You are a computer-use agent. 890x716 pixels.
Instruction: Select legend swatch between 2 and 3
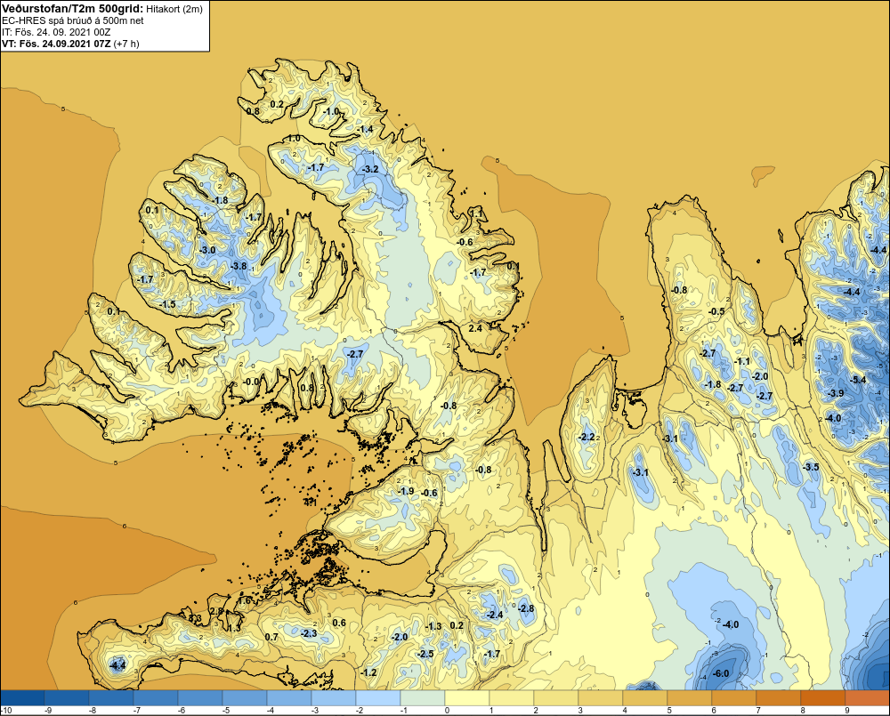click(x=556, y=697)
